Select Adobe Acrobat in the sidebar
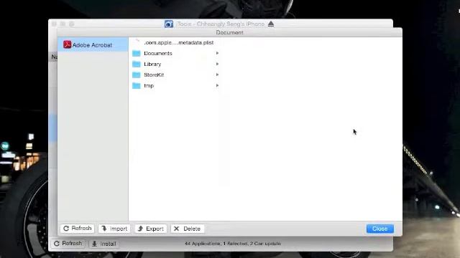 pos(93,44)
